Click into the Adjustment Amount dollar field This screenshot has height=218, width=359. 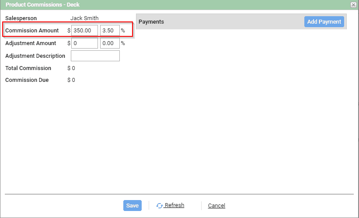tap(84, 43)
